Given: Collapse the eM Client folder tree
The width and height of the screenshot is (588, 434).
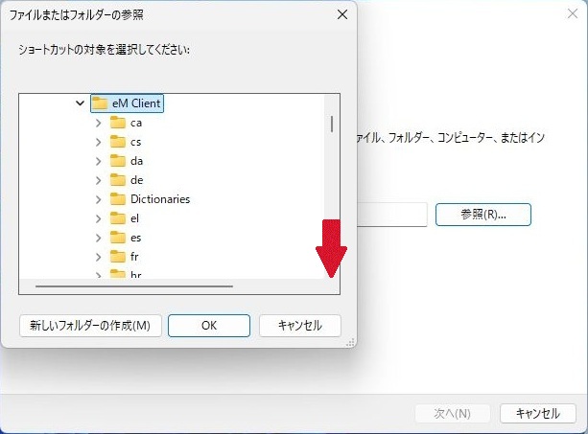Looking at the screenshot, I should pos(80,103).
